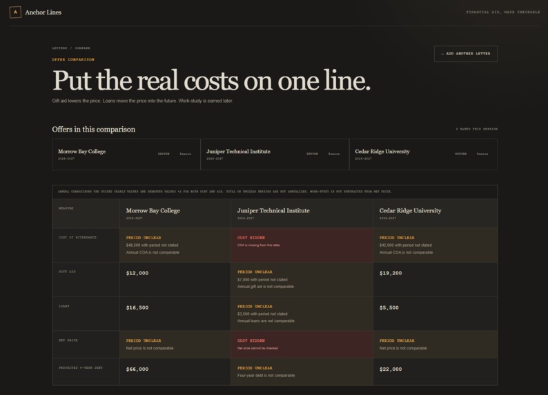Click 'Four-year debt is not comparable' text
This screenshot has width=548, height=395.
coord(266,376)
